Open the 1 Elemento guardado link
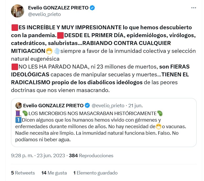This screenshot has height=181, width=204. (x=95, y=173)
